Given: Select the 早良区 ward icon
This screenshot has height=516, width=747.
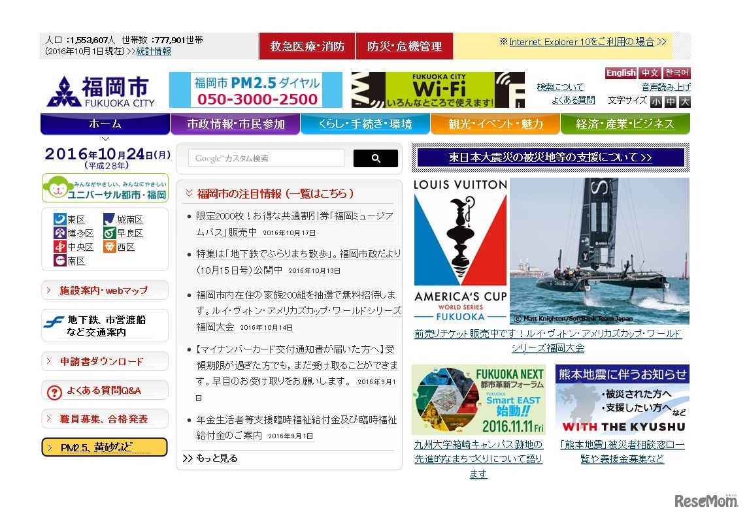Looking at the screenshot, I should pyautogui.click(x=110, y=233).
